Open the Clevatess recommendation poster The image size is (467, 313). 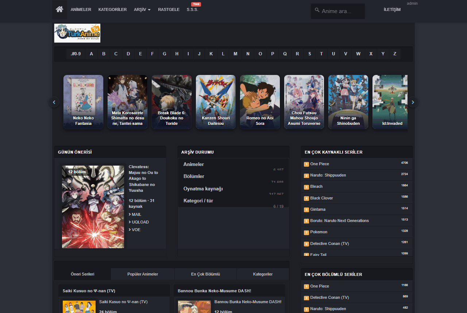pyautogui.click(x=93, y=207)
